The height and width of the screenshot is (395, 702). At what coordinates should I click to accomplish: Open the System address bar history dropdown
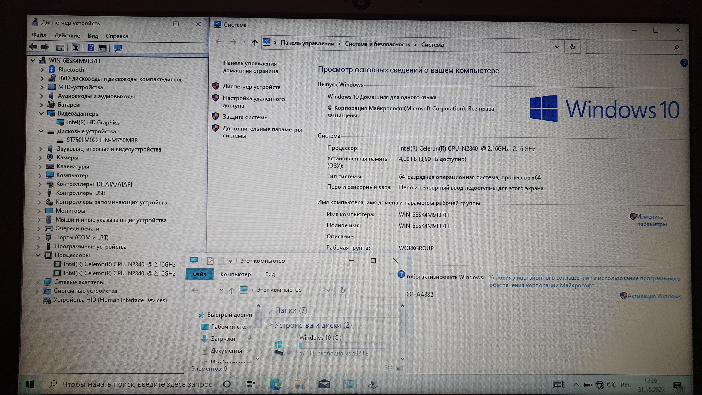pyautogui.click(x=557, y=47)
